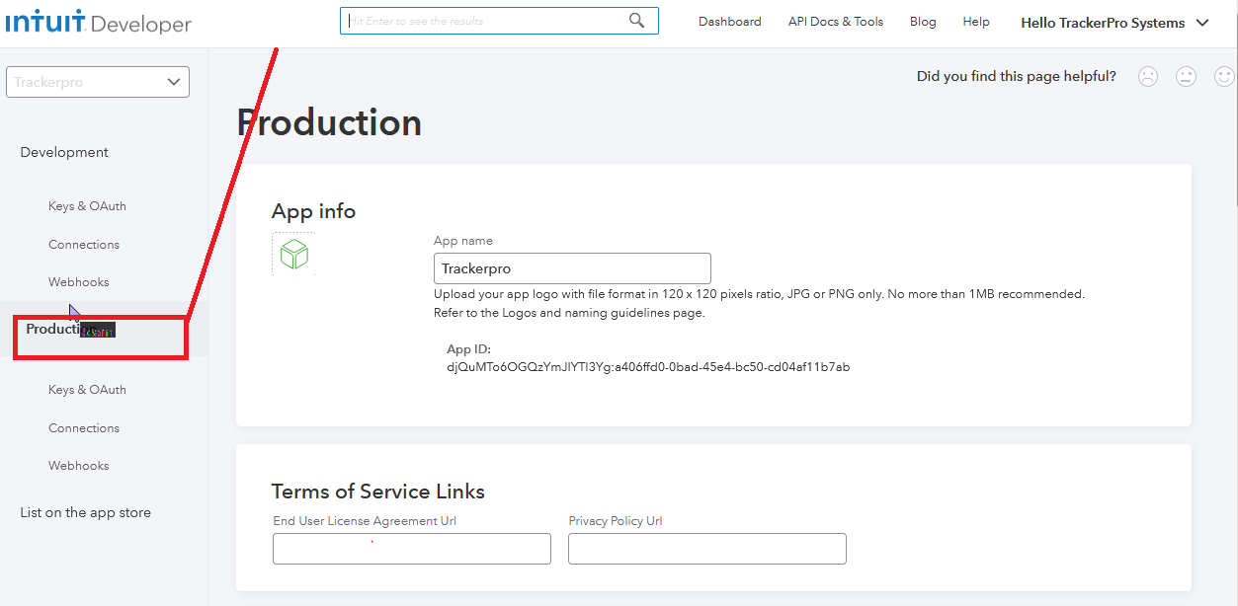The width and height of the screenshot is (1238, 606).
Task: Click the search magnifier icon
Action: [636, 21]
